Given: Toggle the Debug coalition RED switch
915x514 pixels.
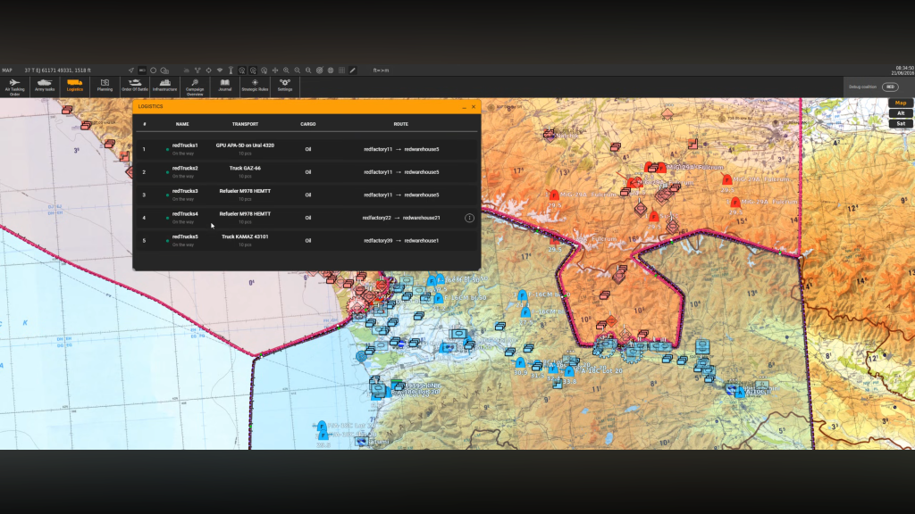Looking at the screenshot, I should [x=889, y=87].
